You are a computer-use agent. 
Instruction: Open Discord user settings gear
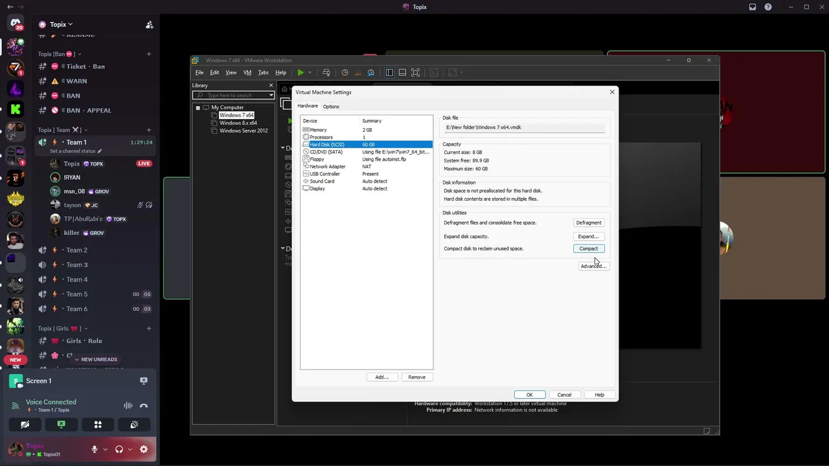pyautogui.click(x=144, y=449)
